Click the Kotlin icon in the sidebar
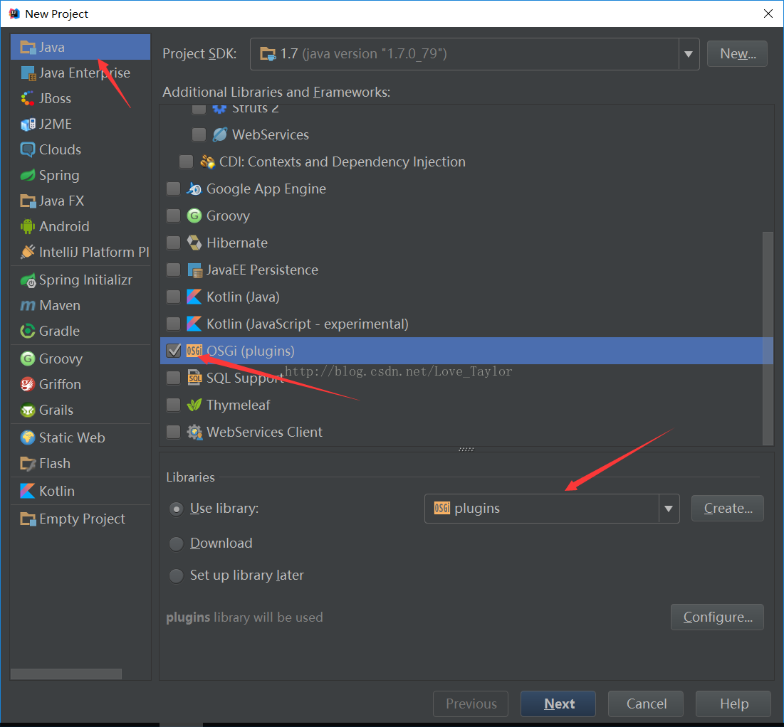The height and width of the screenshot is (727, 784). coord(28,491)
